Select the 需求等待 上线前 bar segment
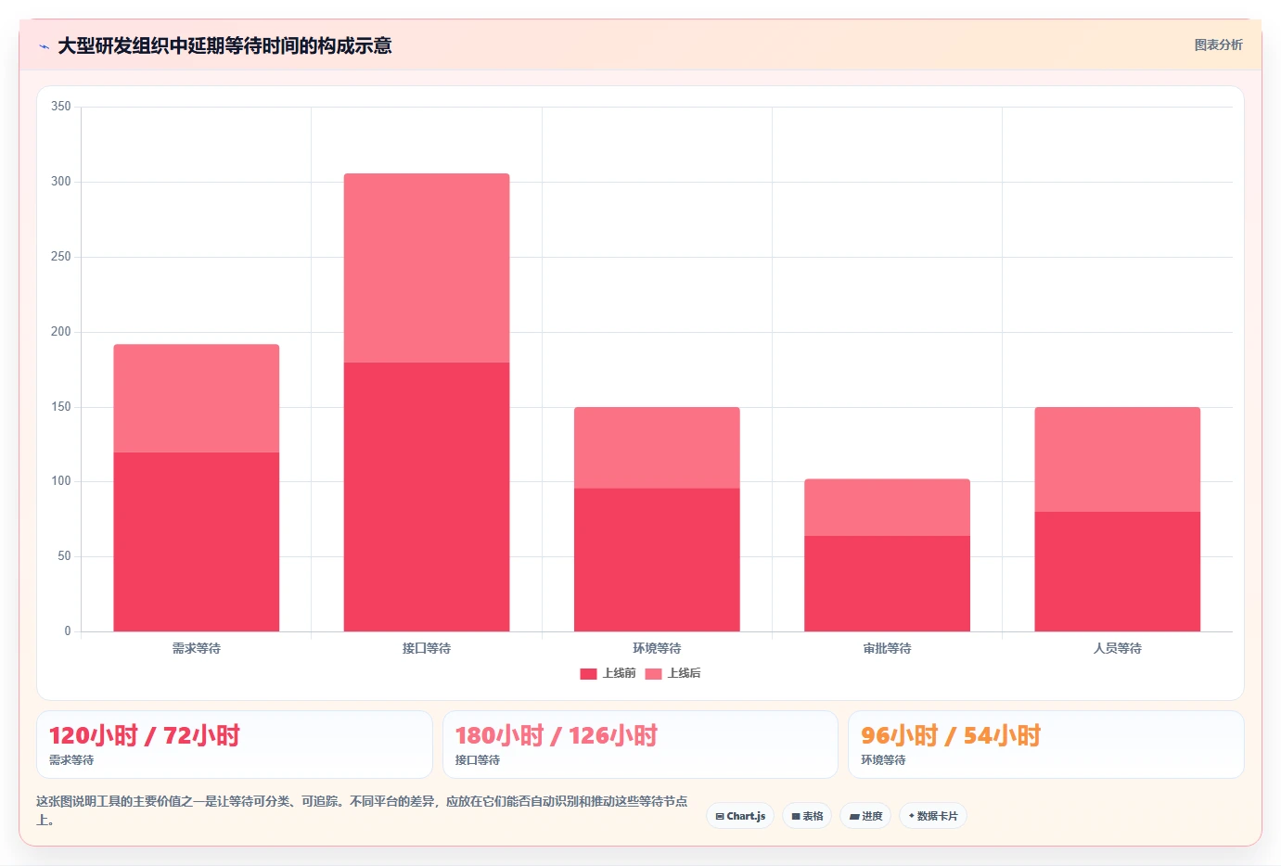The height and width of the screenshot is (866, 1281). coord(197,541)
